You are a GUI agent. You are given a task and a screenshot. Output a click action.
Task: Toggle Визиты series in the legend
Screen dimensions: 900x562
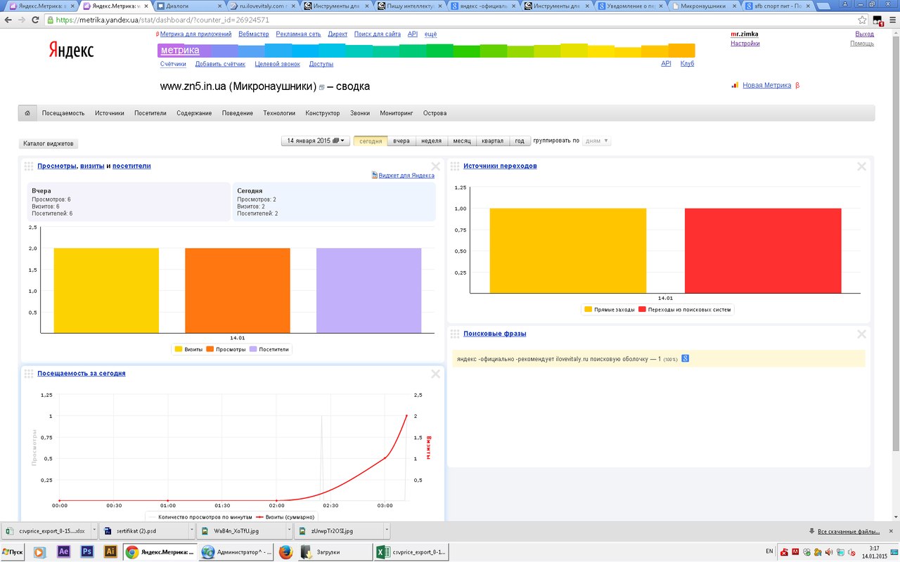[188, 349]
